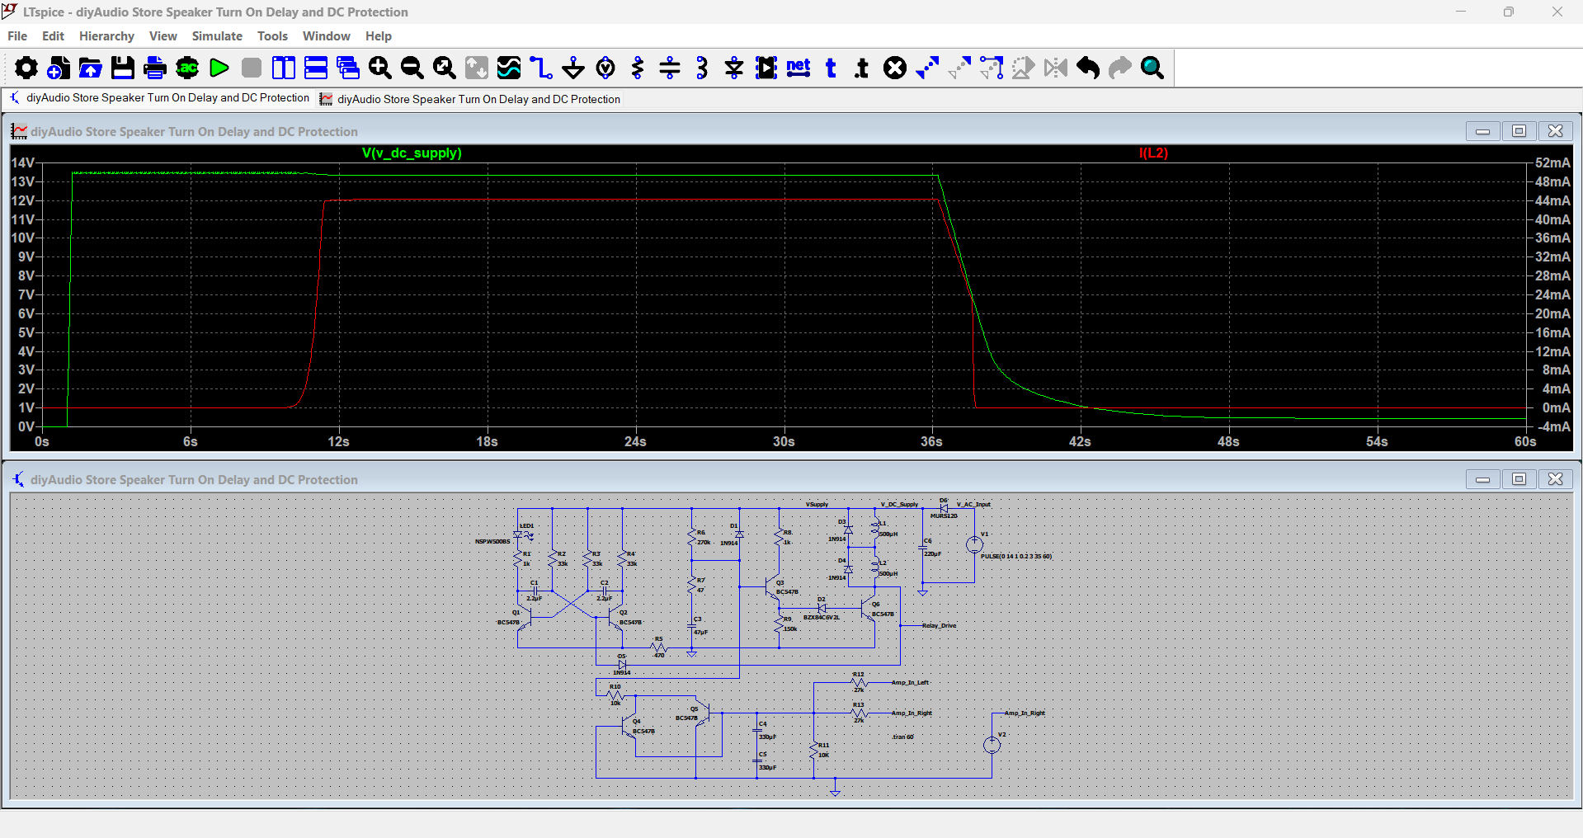This screenshot has height=838, width=1583.
Task: Print using the printer toolbar icon
Action: (x=155, y=68)
